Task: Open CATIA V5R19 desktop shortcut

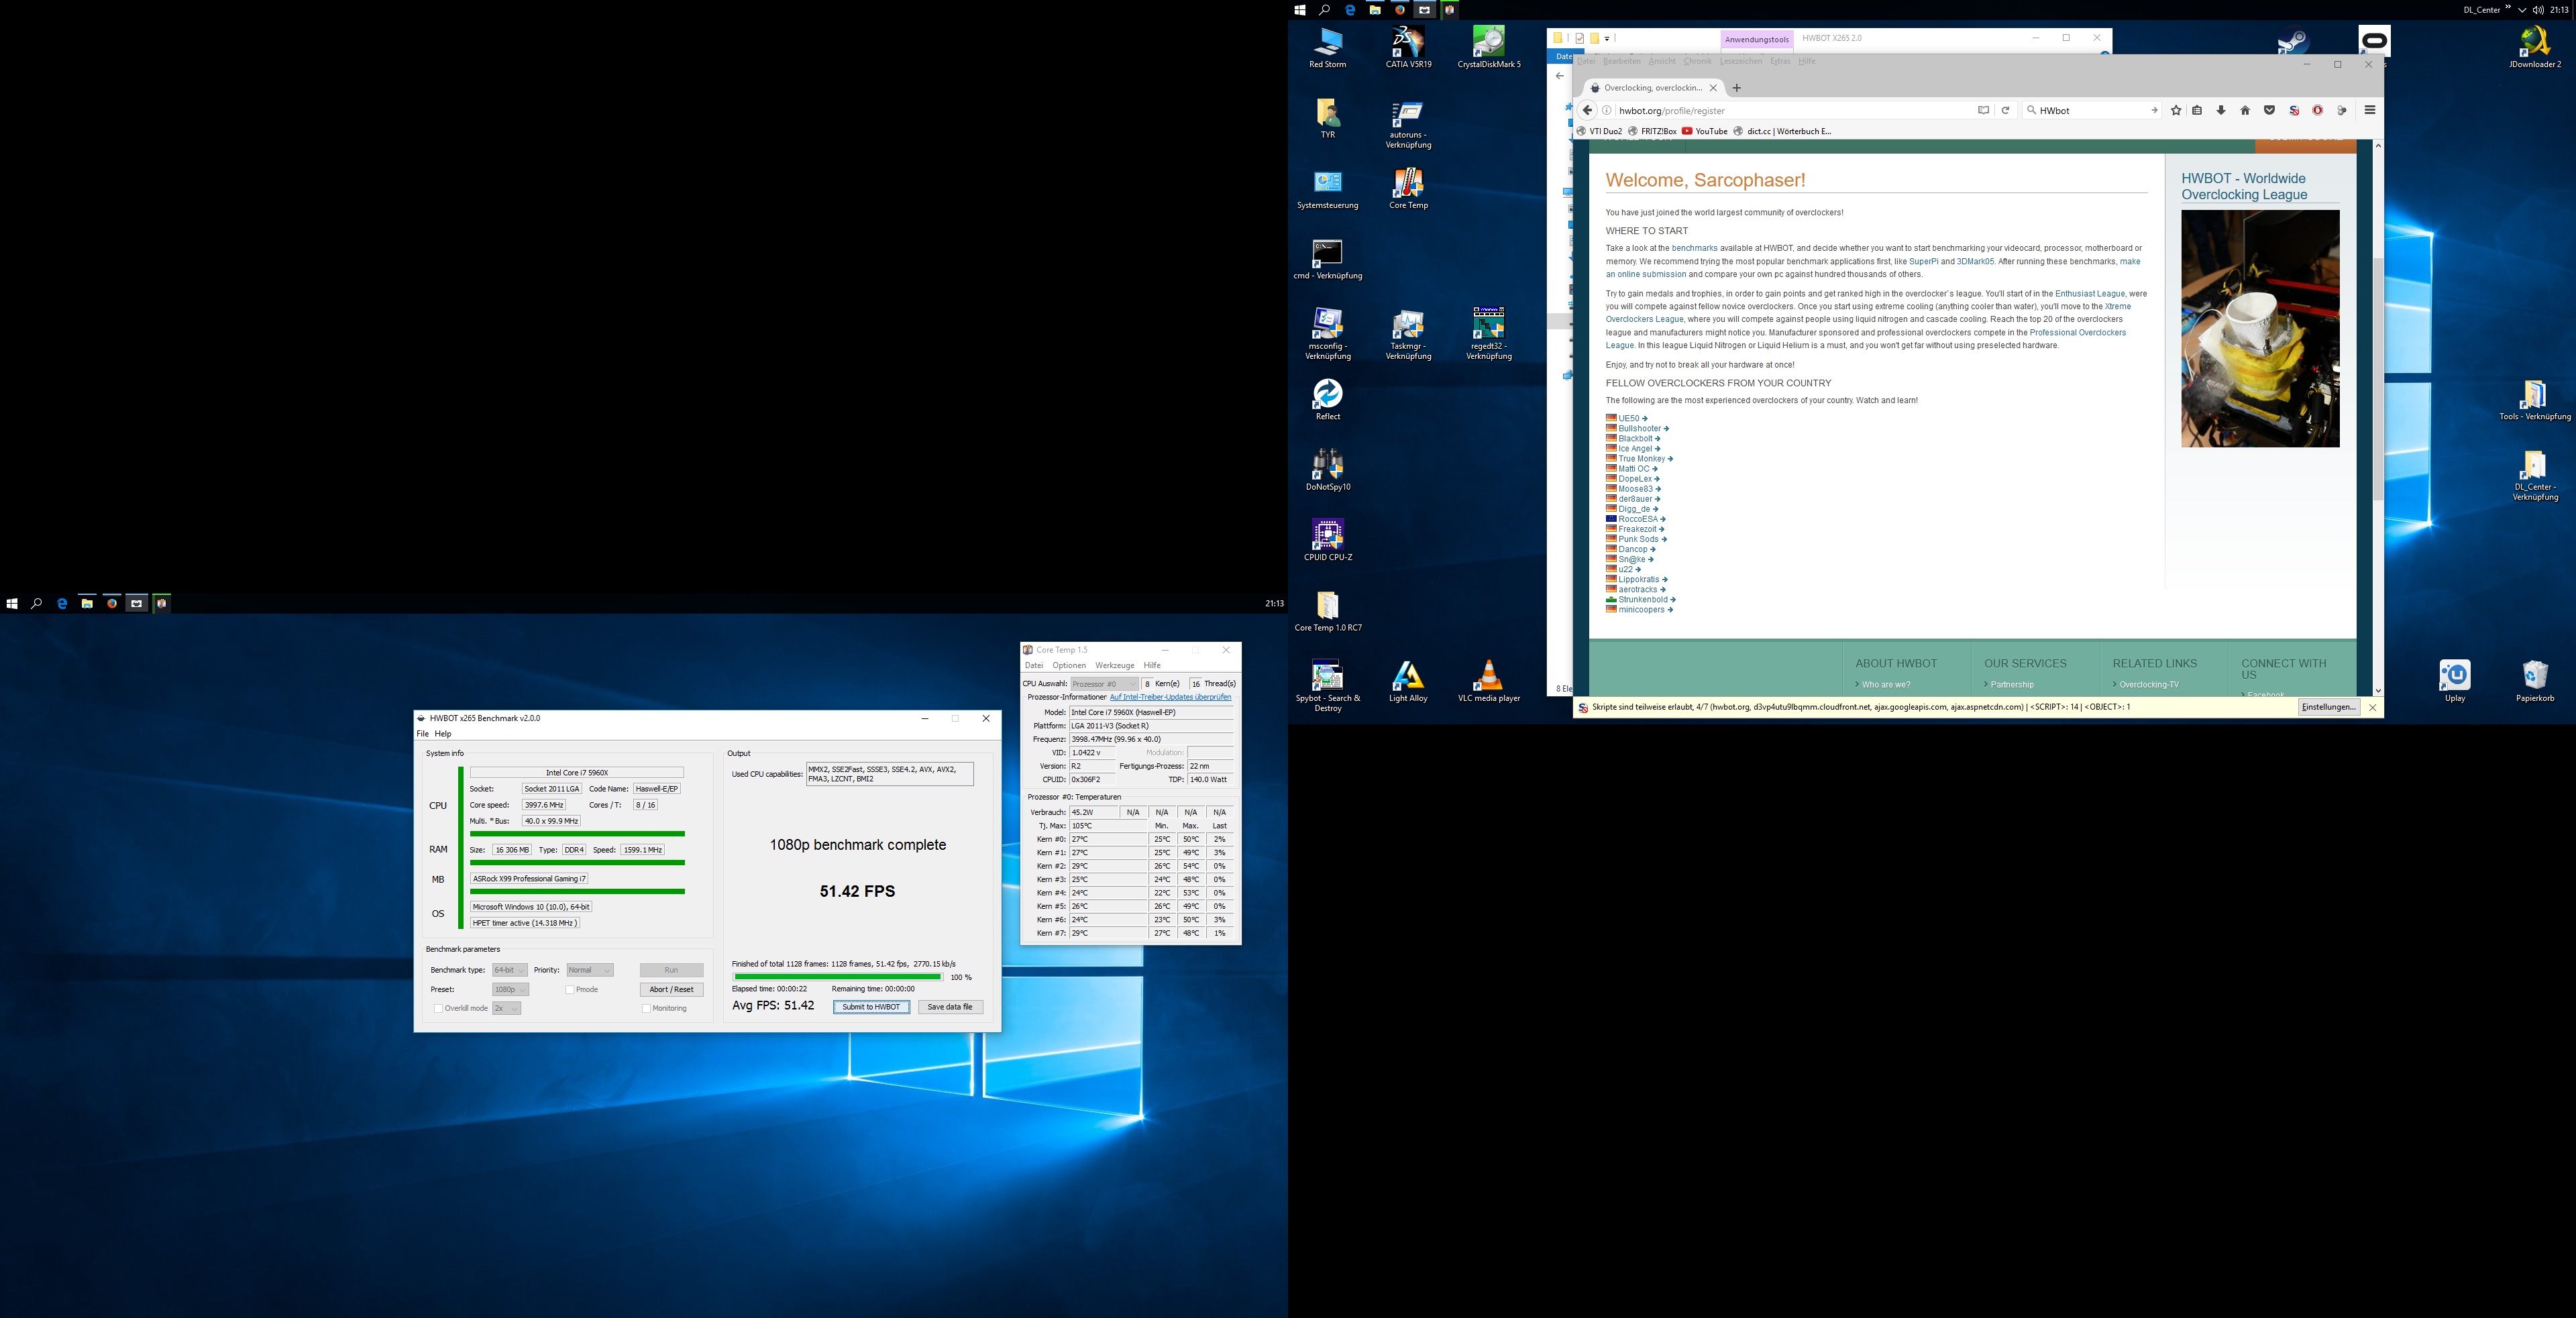Action: click(1408, 48)
